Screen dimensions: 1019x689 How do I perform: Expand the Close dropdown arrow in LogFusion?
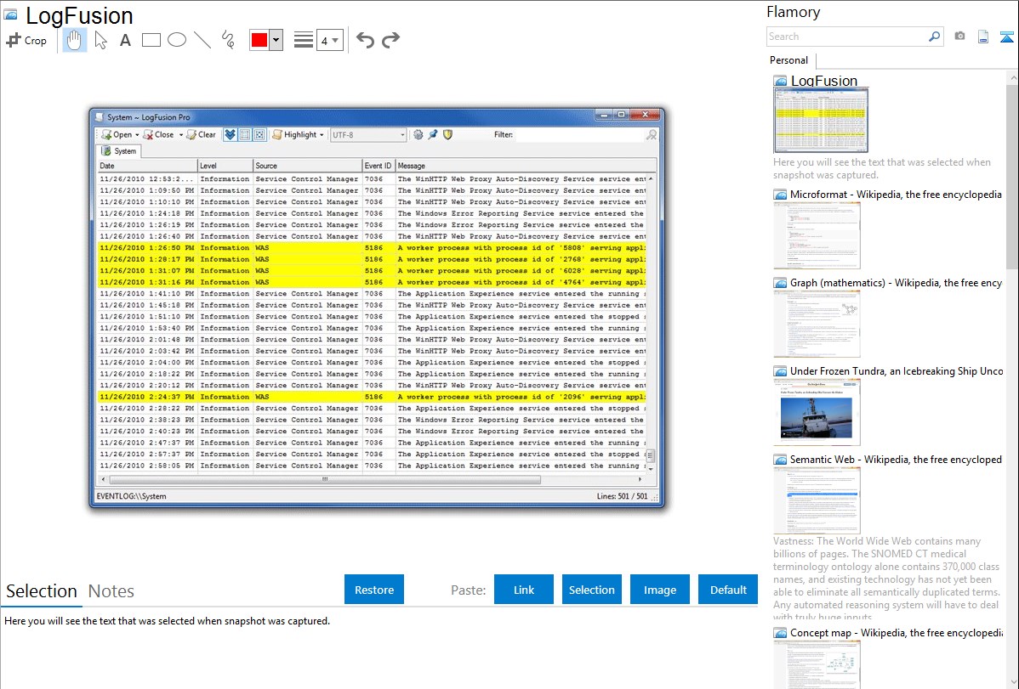[180, 135]
